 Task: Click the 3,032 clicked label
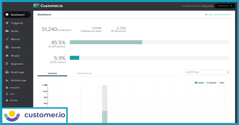pyautogui.click(x=57, y=62)
